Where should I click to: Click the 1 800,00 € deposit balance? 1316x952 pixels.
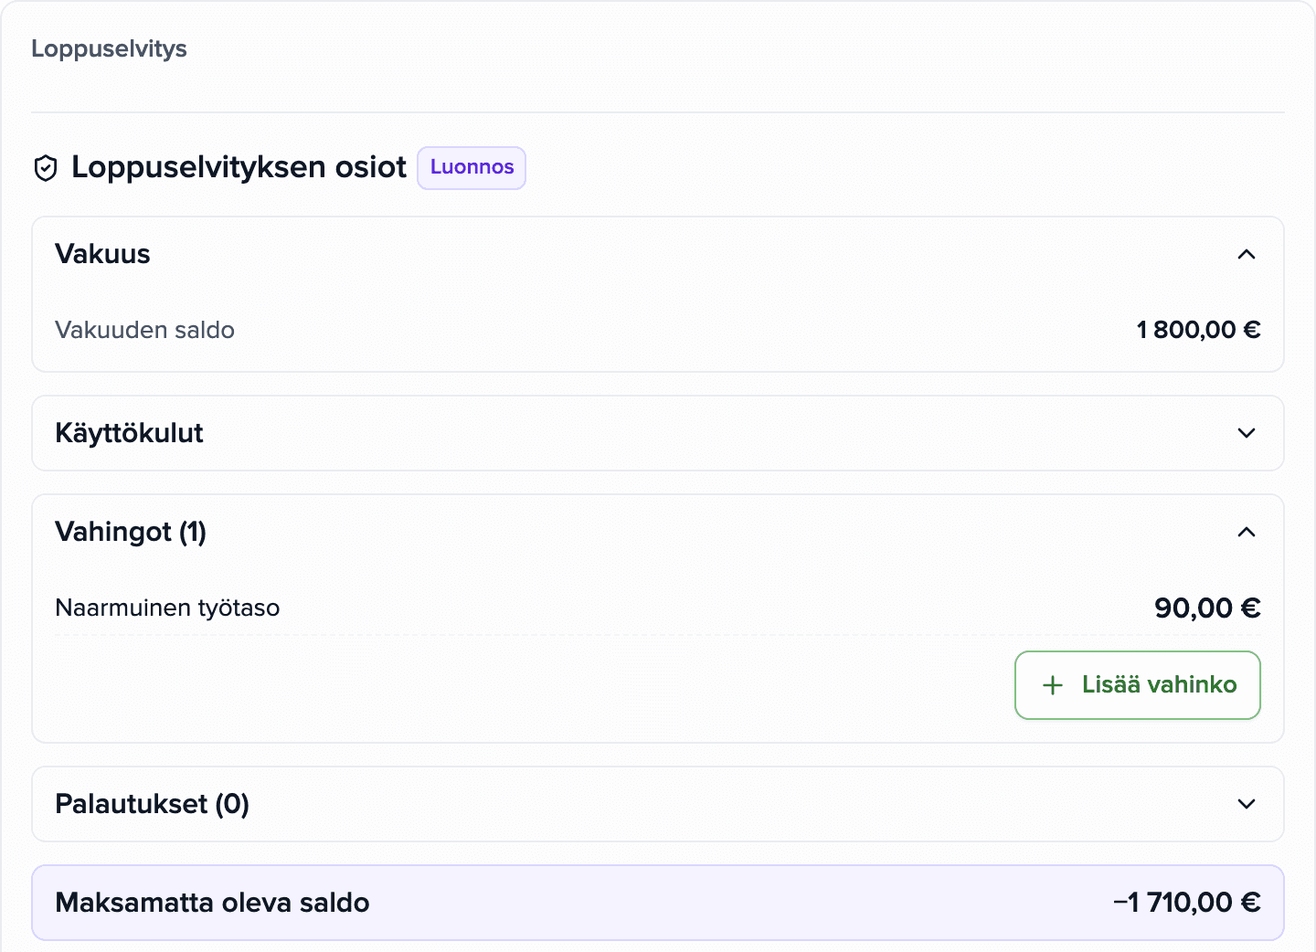pos(1199,330)
